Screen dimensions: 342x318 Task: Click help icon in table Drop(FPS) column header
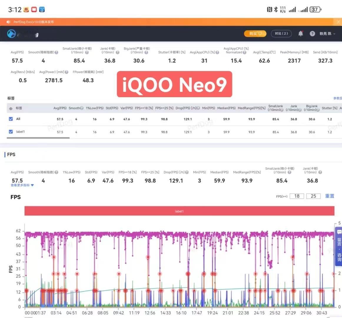(x=198, y=108)
